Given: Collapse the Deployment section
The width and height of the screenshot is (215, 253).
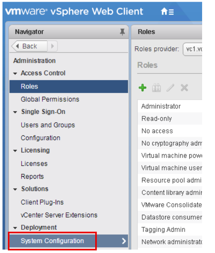Looking at the screenshot, I should click(x=15, y=228).
